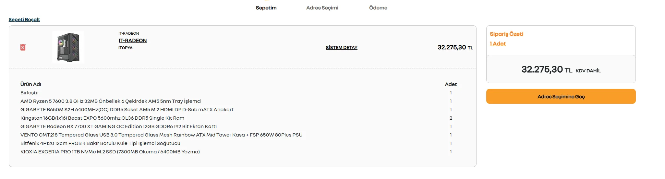Select the VENTO CMT218 case entry
Screen dimensions: 665x179
coord(161,135)
